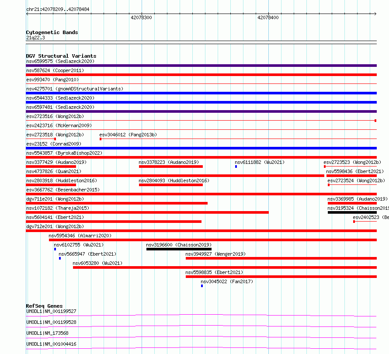Open esv993470 (Pang2010) variant label
The height and width of the screenshot is (354, 389).
pyautogui.click(x=52, y=80)
